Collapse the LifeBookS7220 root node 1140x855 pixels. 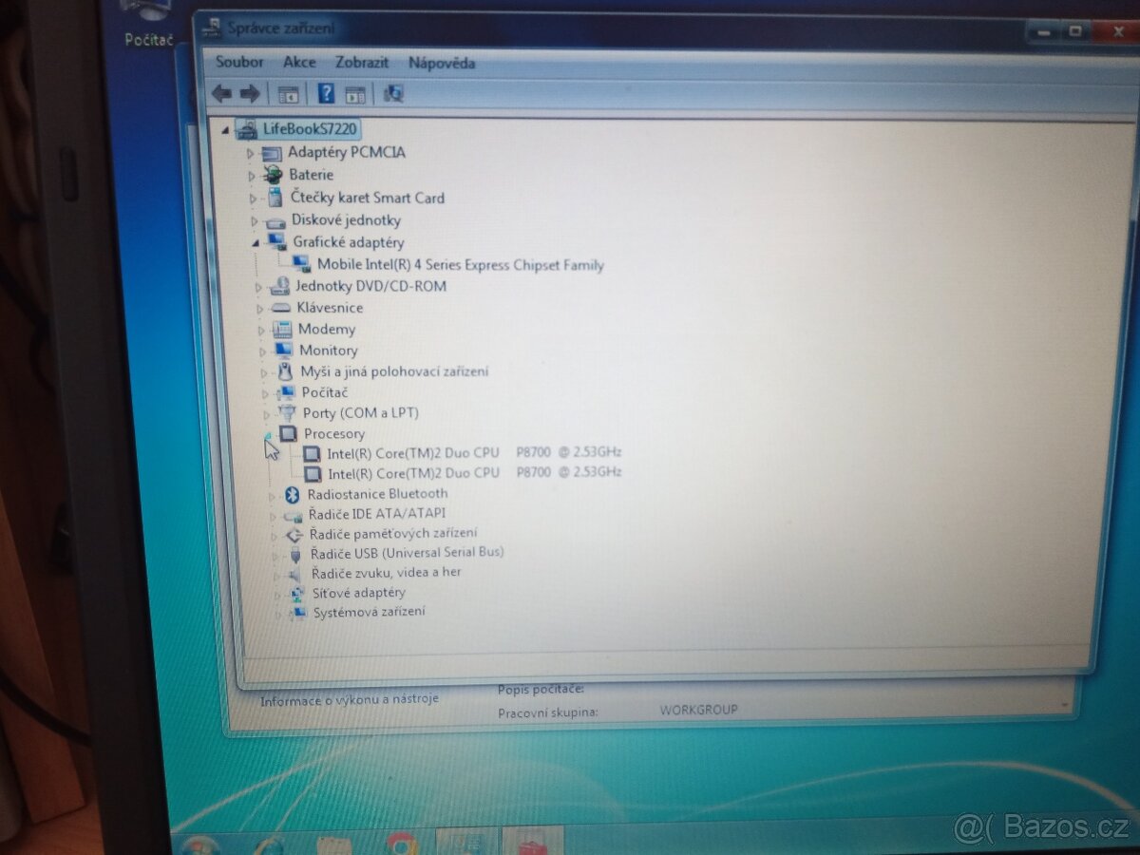[224, 129]
